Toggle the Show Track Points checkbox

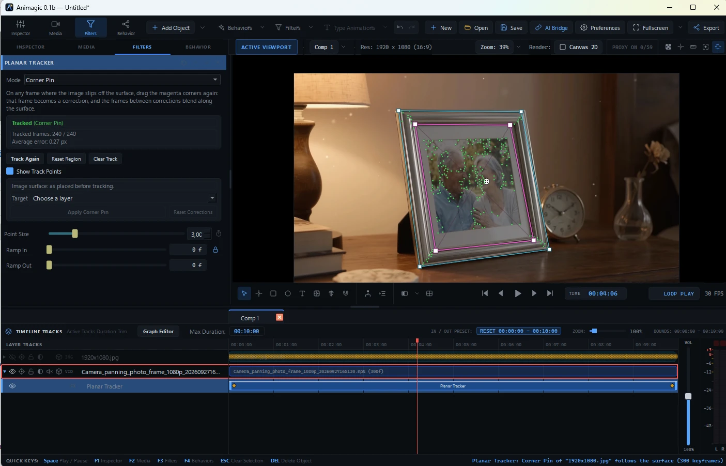(x=10, y=171)
